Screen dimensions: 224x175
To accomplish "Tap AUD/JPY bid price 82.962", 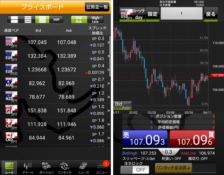I will point(37,83).
